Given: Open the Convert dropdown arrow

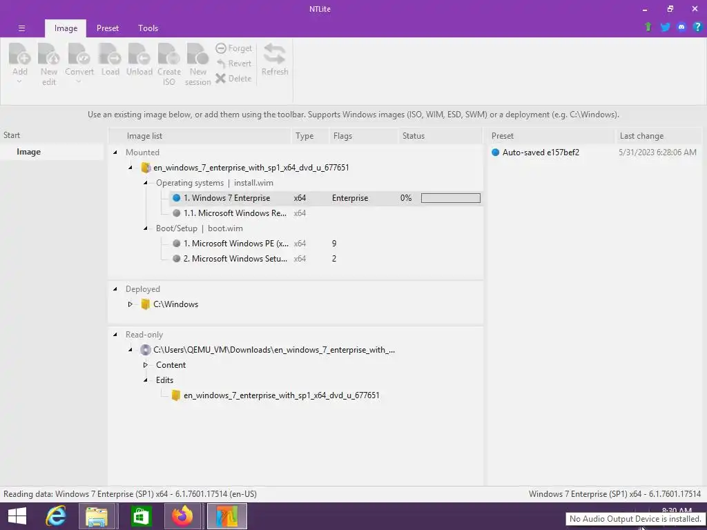Looking at the screenshot, I should click(x=79, y=81).
